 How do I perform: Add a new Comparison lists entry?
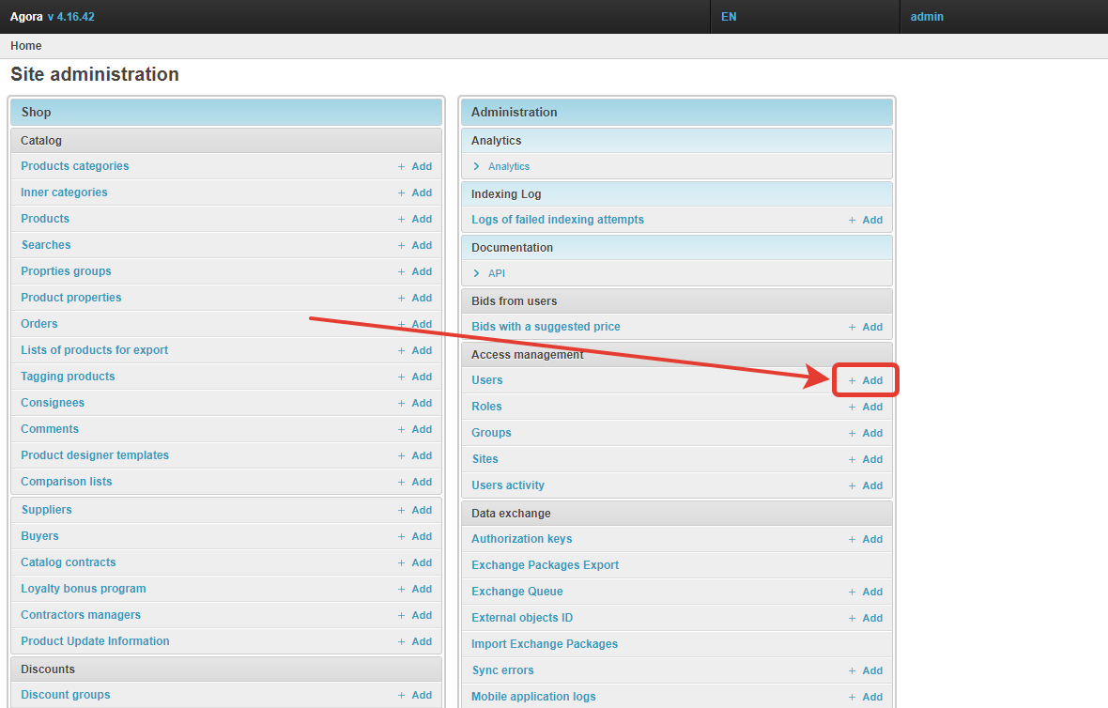point(414,482)
